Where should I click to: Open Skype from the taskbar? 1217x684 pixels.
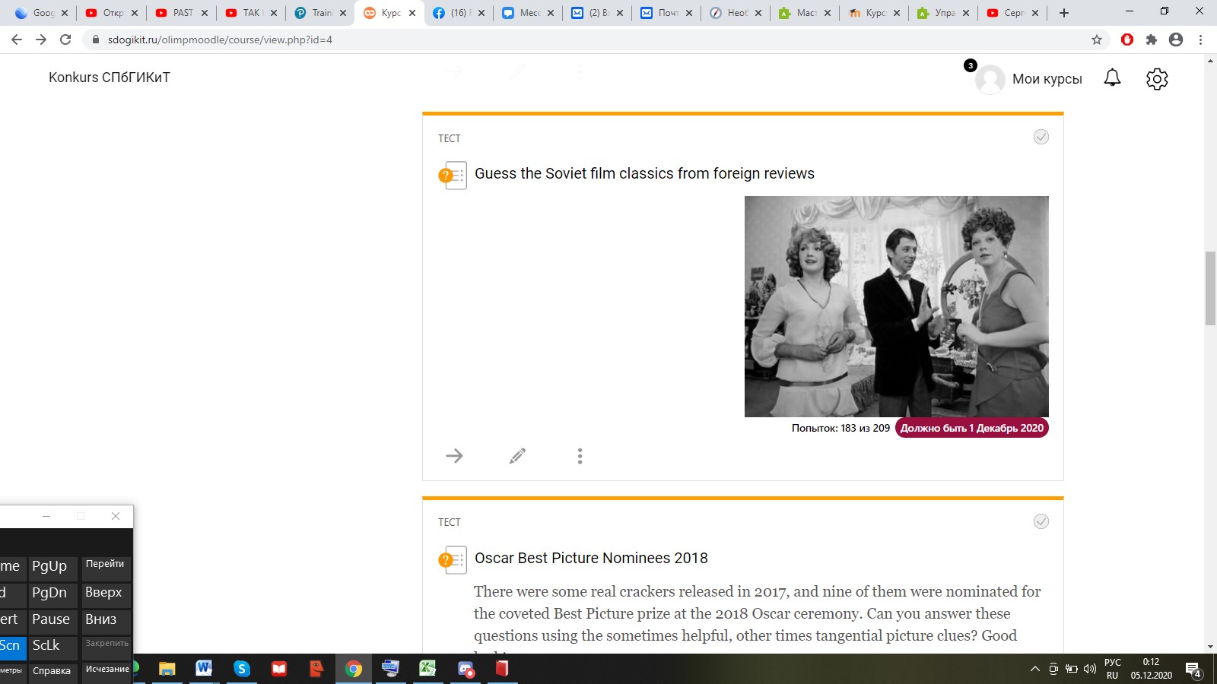[x=242, y=669]
